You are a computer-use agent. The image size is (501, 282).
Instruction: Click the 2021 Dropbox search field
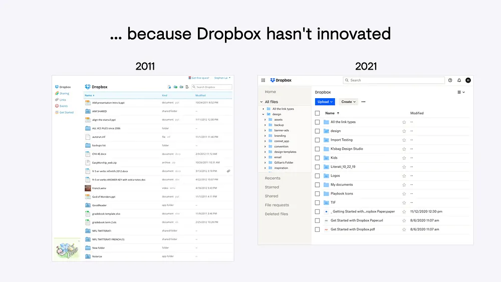click(x=394, y=80)
